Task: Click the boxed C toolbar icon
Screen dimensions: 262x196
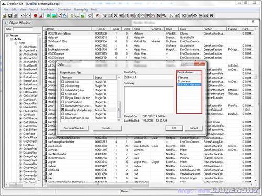Action: click(x=184, y=16)
